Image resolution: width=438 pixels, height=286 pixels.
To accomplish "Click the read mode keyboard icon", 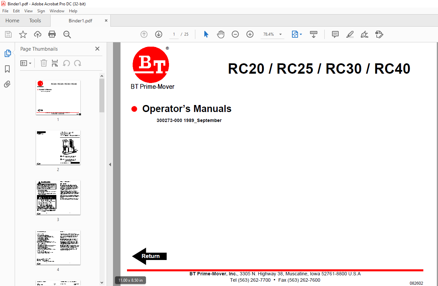I will (x=314, y=34).
